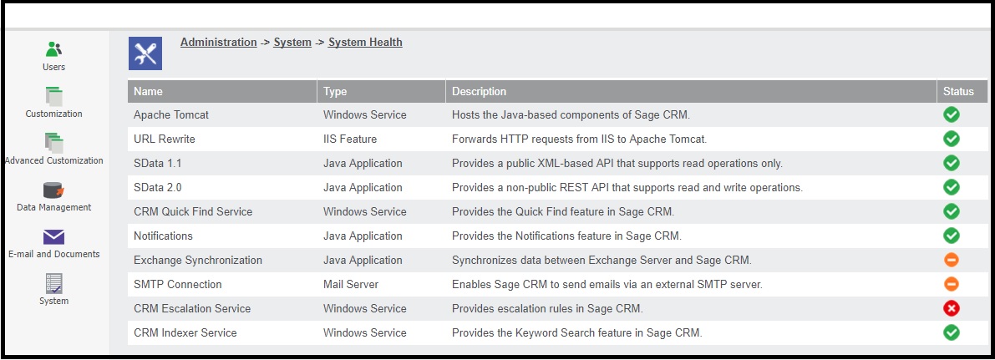Click orange status icon for Exchange Synchronization
The height and width of the screenshot is (360, 995).
point(951,260)
